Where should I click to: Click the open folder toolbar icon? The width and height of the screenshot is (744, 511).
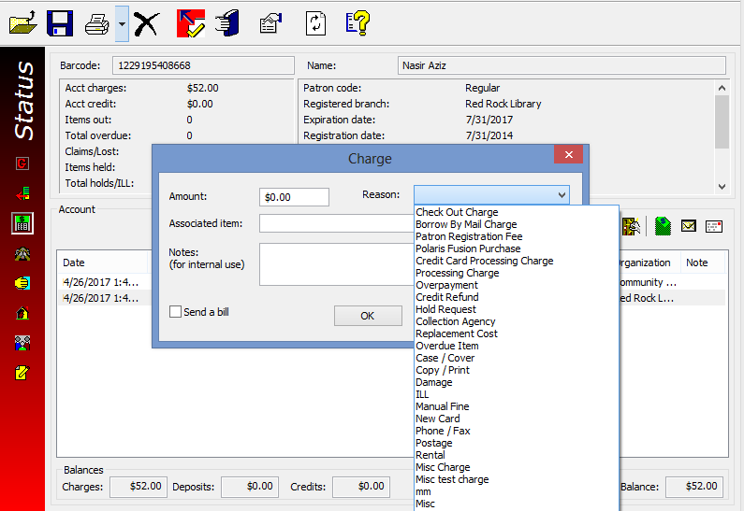coord(23,23)
